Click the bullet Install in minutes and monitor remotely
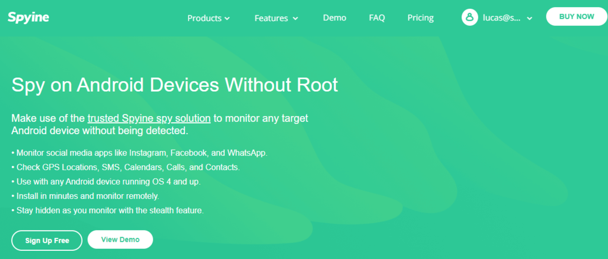This screenshot has height=259, width=608. click(x=85, y=196)
